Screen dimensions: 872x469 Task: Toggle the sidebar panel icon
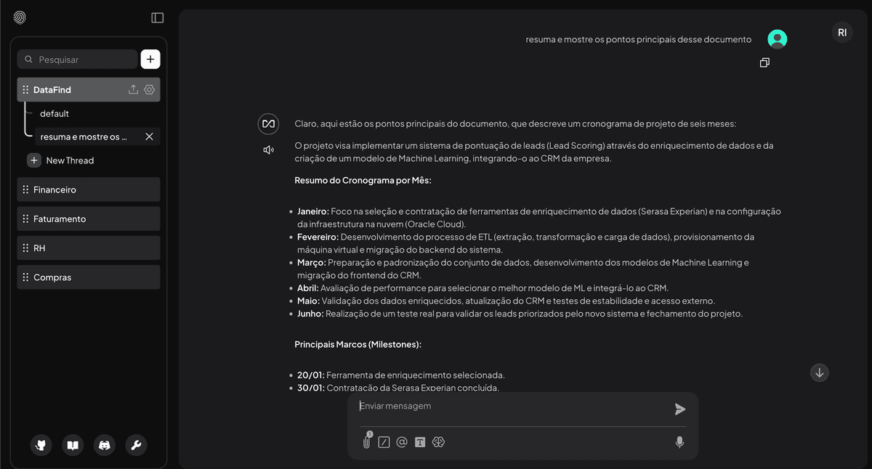[x=157, y=17]
